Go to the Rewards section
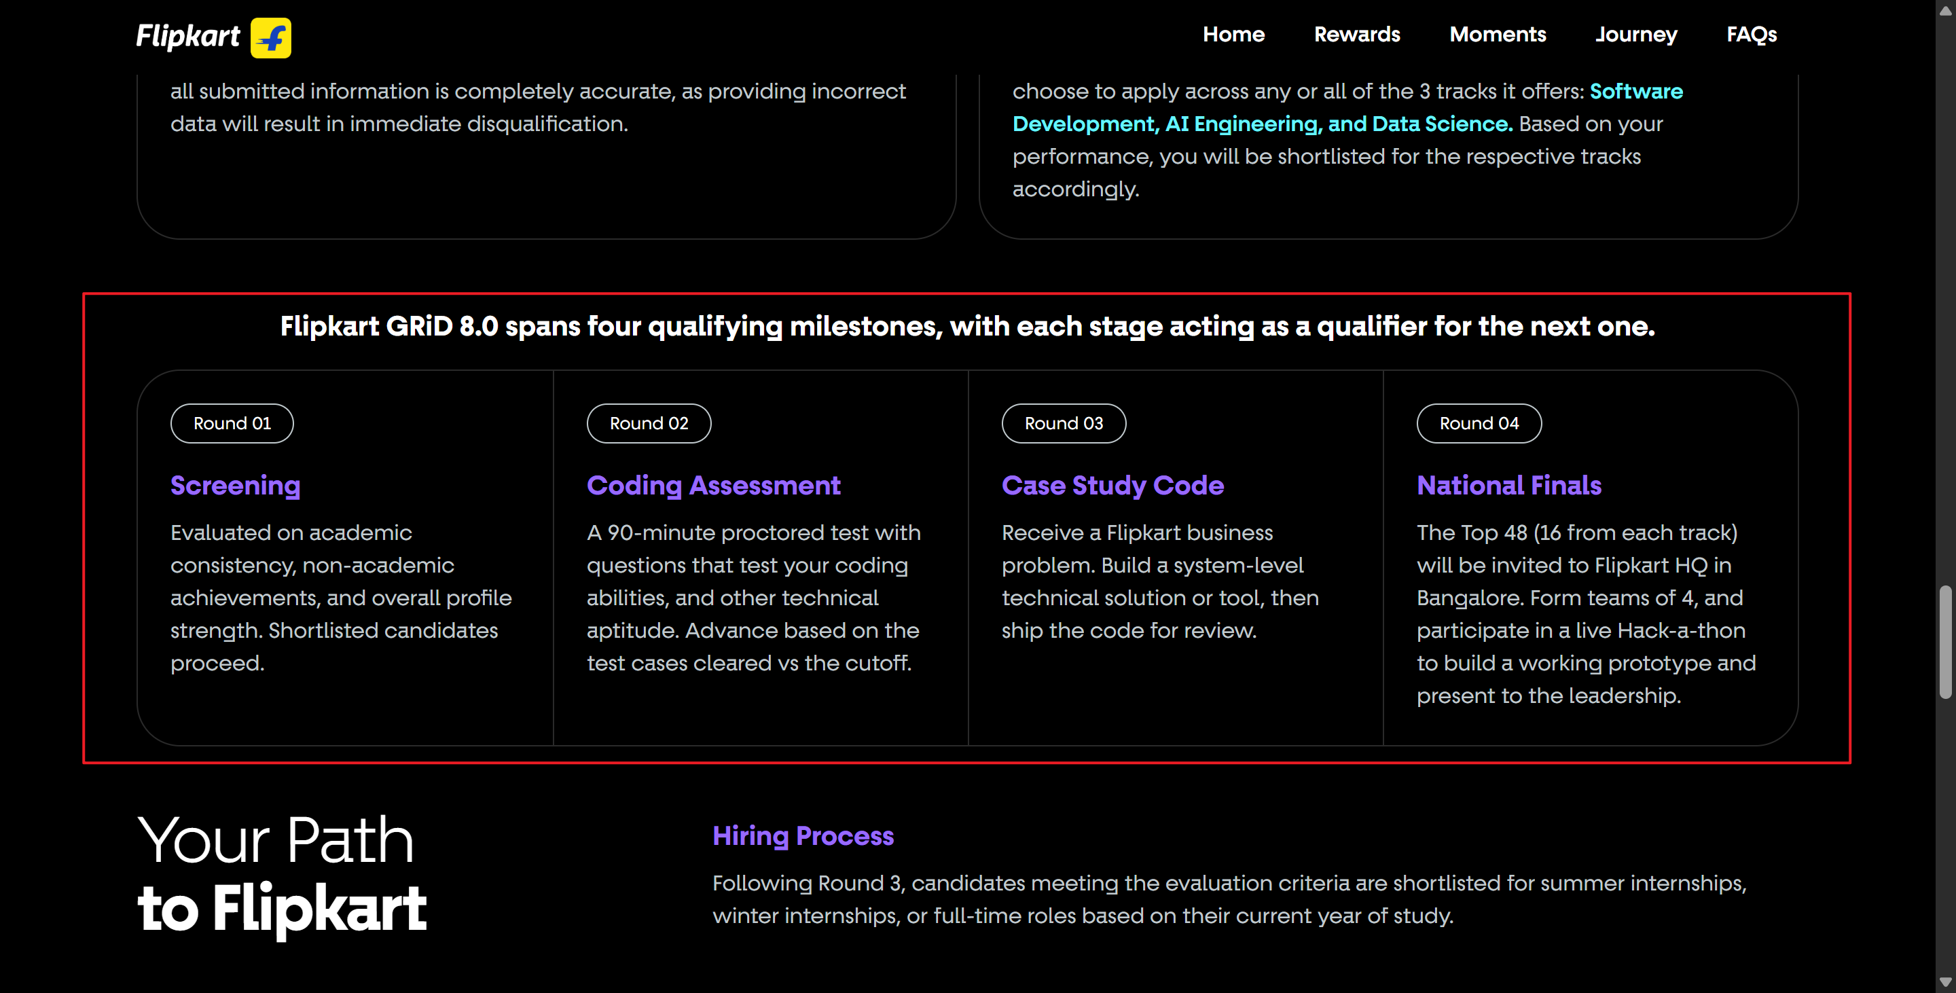 pos(1357,34)
